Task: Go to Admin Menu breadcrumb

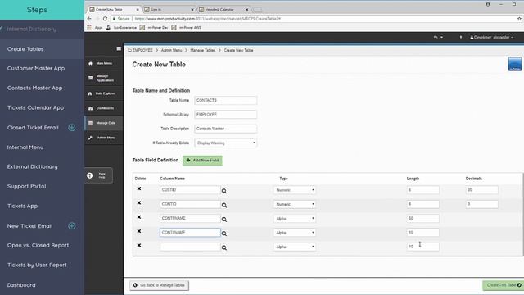Action: click(x=171, y=50)
